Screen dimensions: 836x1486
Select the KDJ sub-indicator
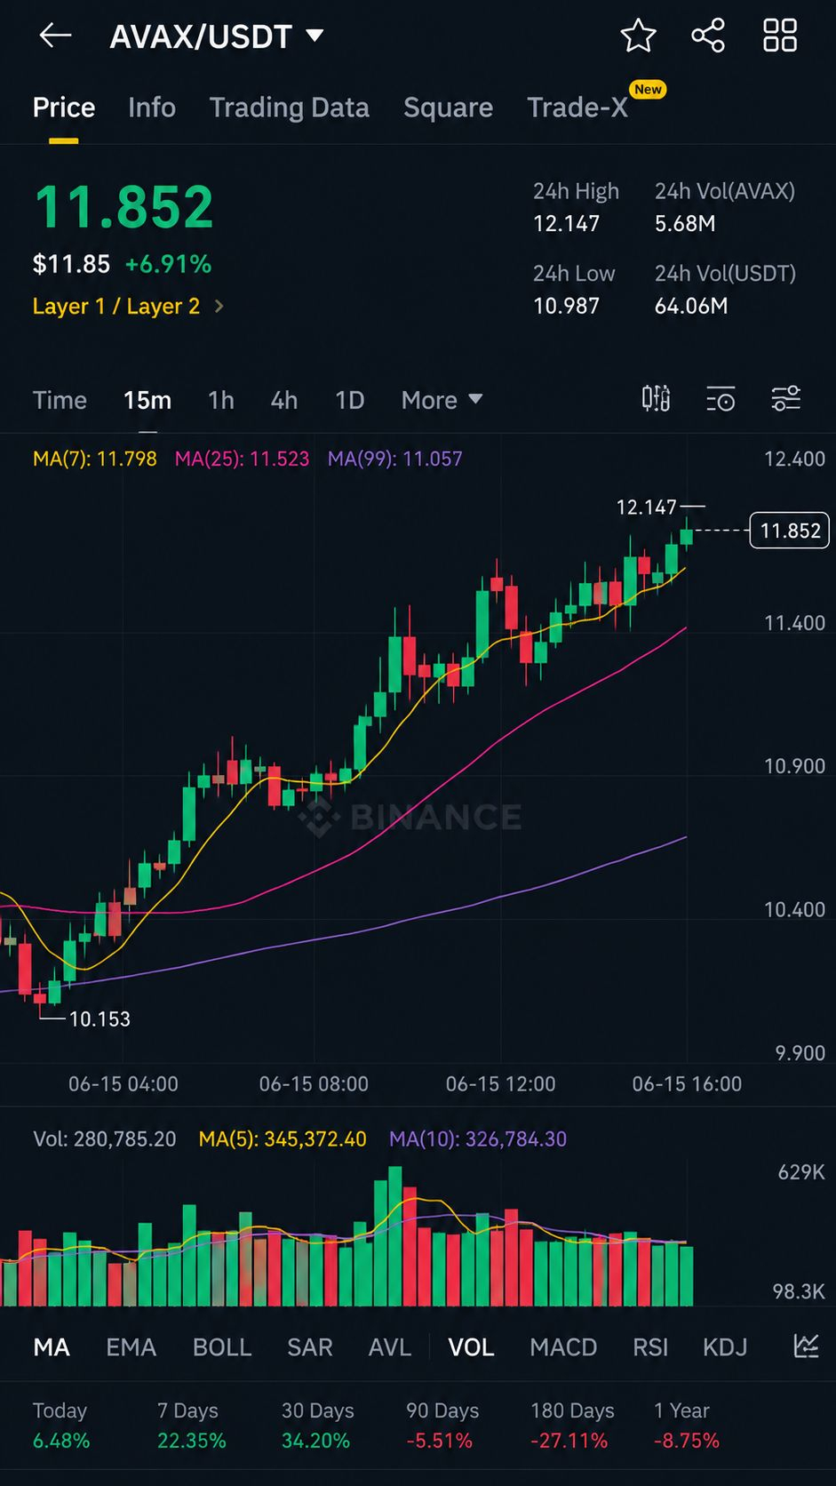(x=725, y=1347)
